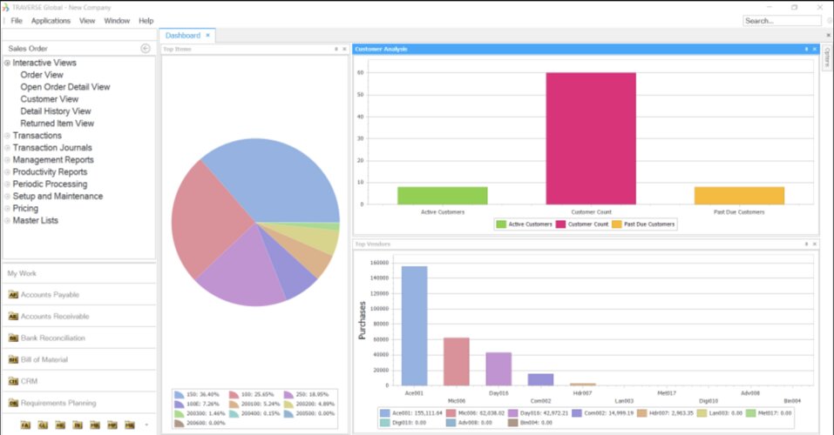Expand the Transaction Journals node
The height and width of the screenshot is (435, 834).
click(8, 148)
